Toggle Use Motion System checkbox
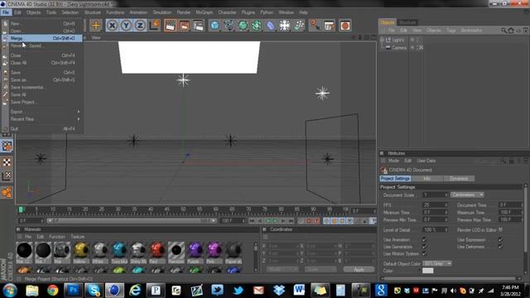 tap(424, 253)
